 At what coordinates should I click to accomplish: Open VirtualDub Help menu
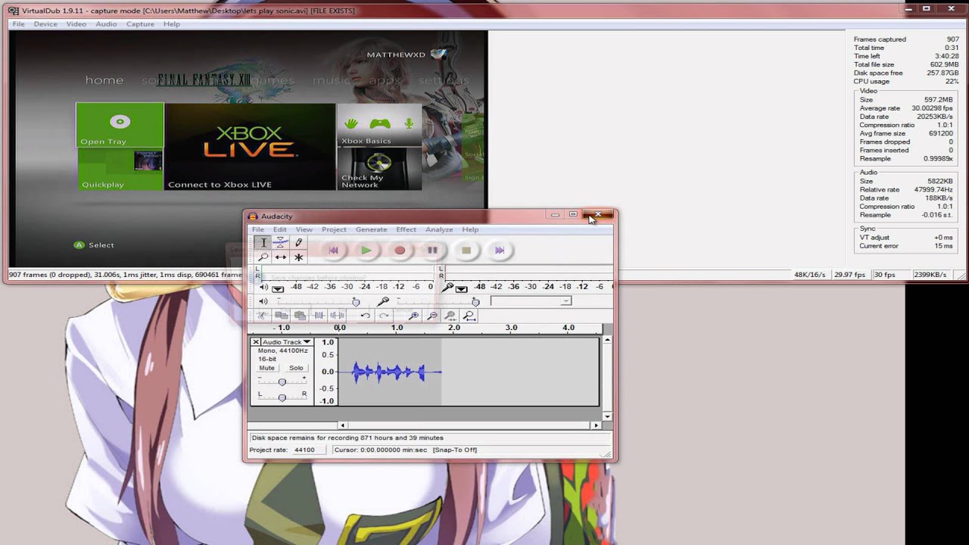click(172, 24)
